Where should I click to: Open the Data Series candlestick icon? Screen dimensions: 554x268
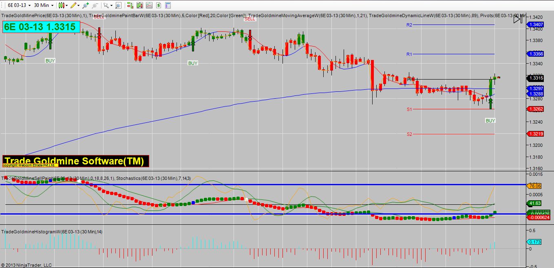(139, 5)
